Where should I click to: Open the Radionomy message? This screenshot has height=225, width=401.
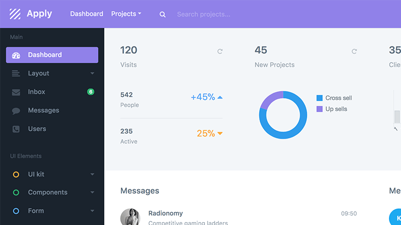coord(239,217)
